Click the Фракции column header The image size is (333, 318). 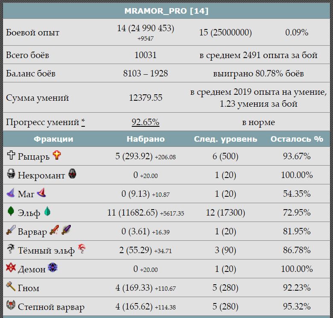point(53,139)
